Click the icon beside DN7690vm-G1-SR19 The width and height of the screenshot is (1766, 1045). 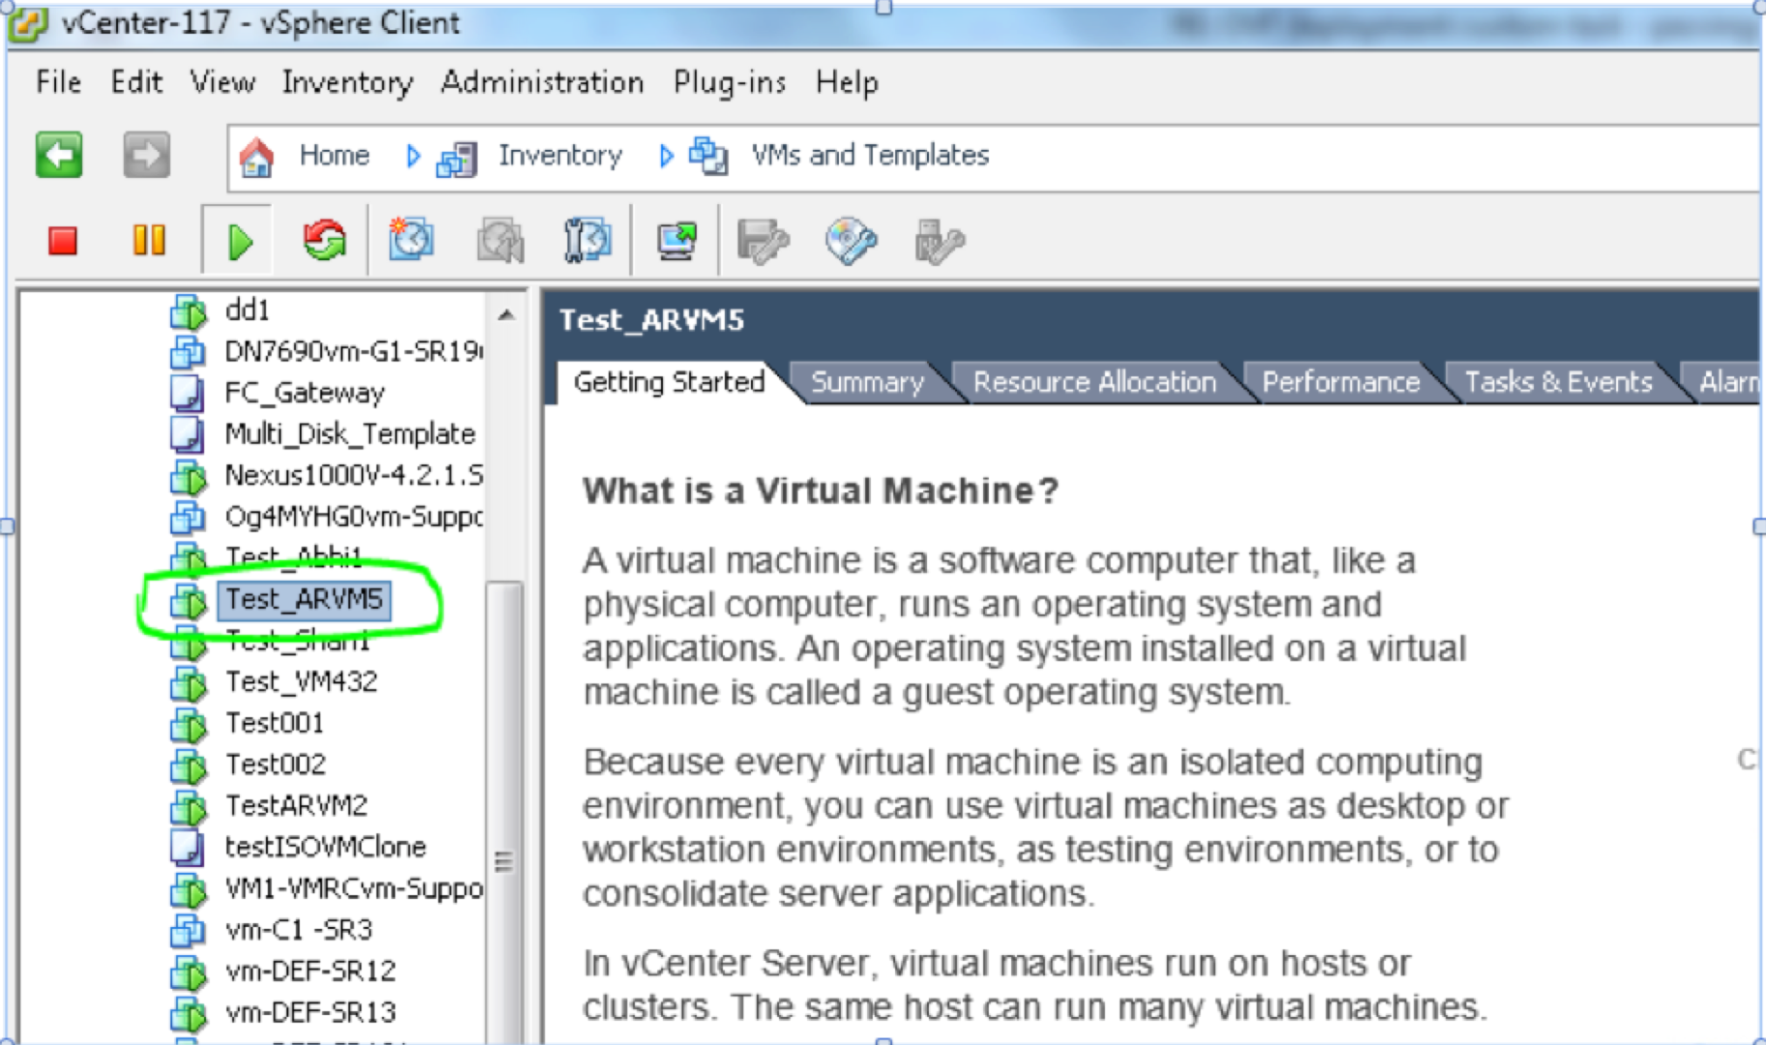point(188,352)
